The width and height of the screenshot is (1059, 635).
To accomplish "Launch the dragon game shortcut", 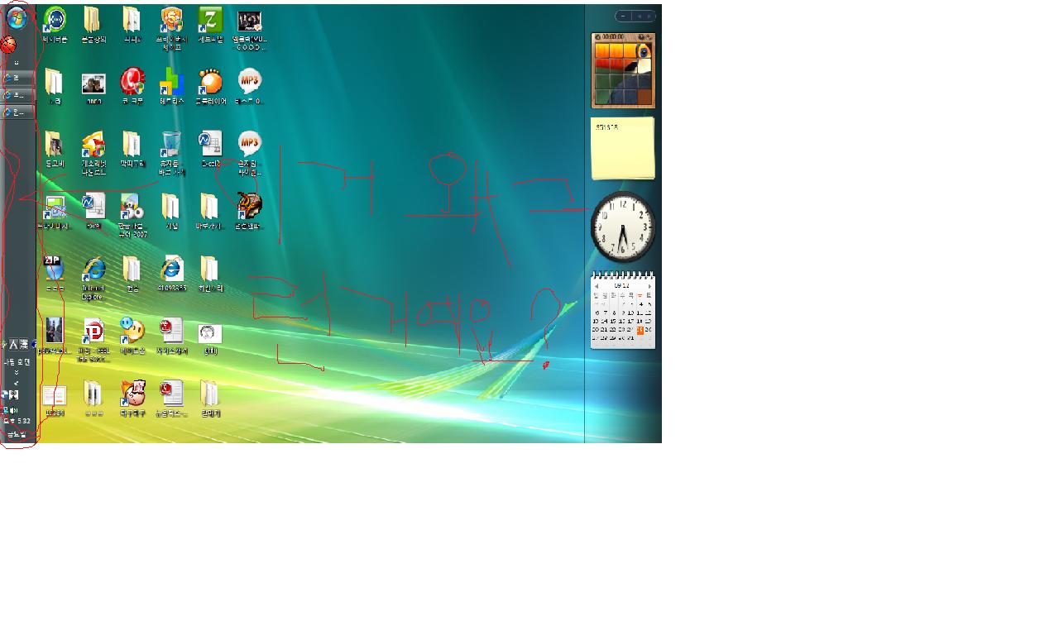I will pos(249,206).
